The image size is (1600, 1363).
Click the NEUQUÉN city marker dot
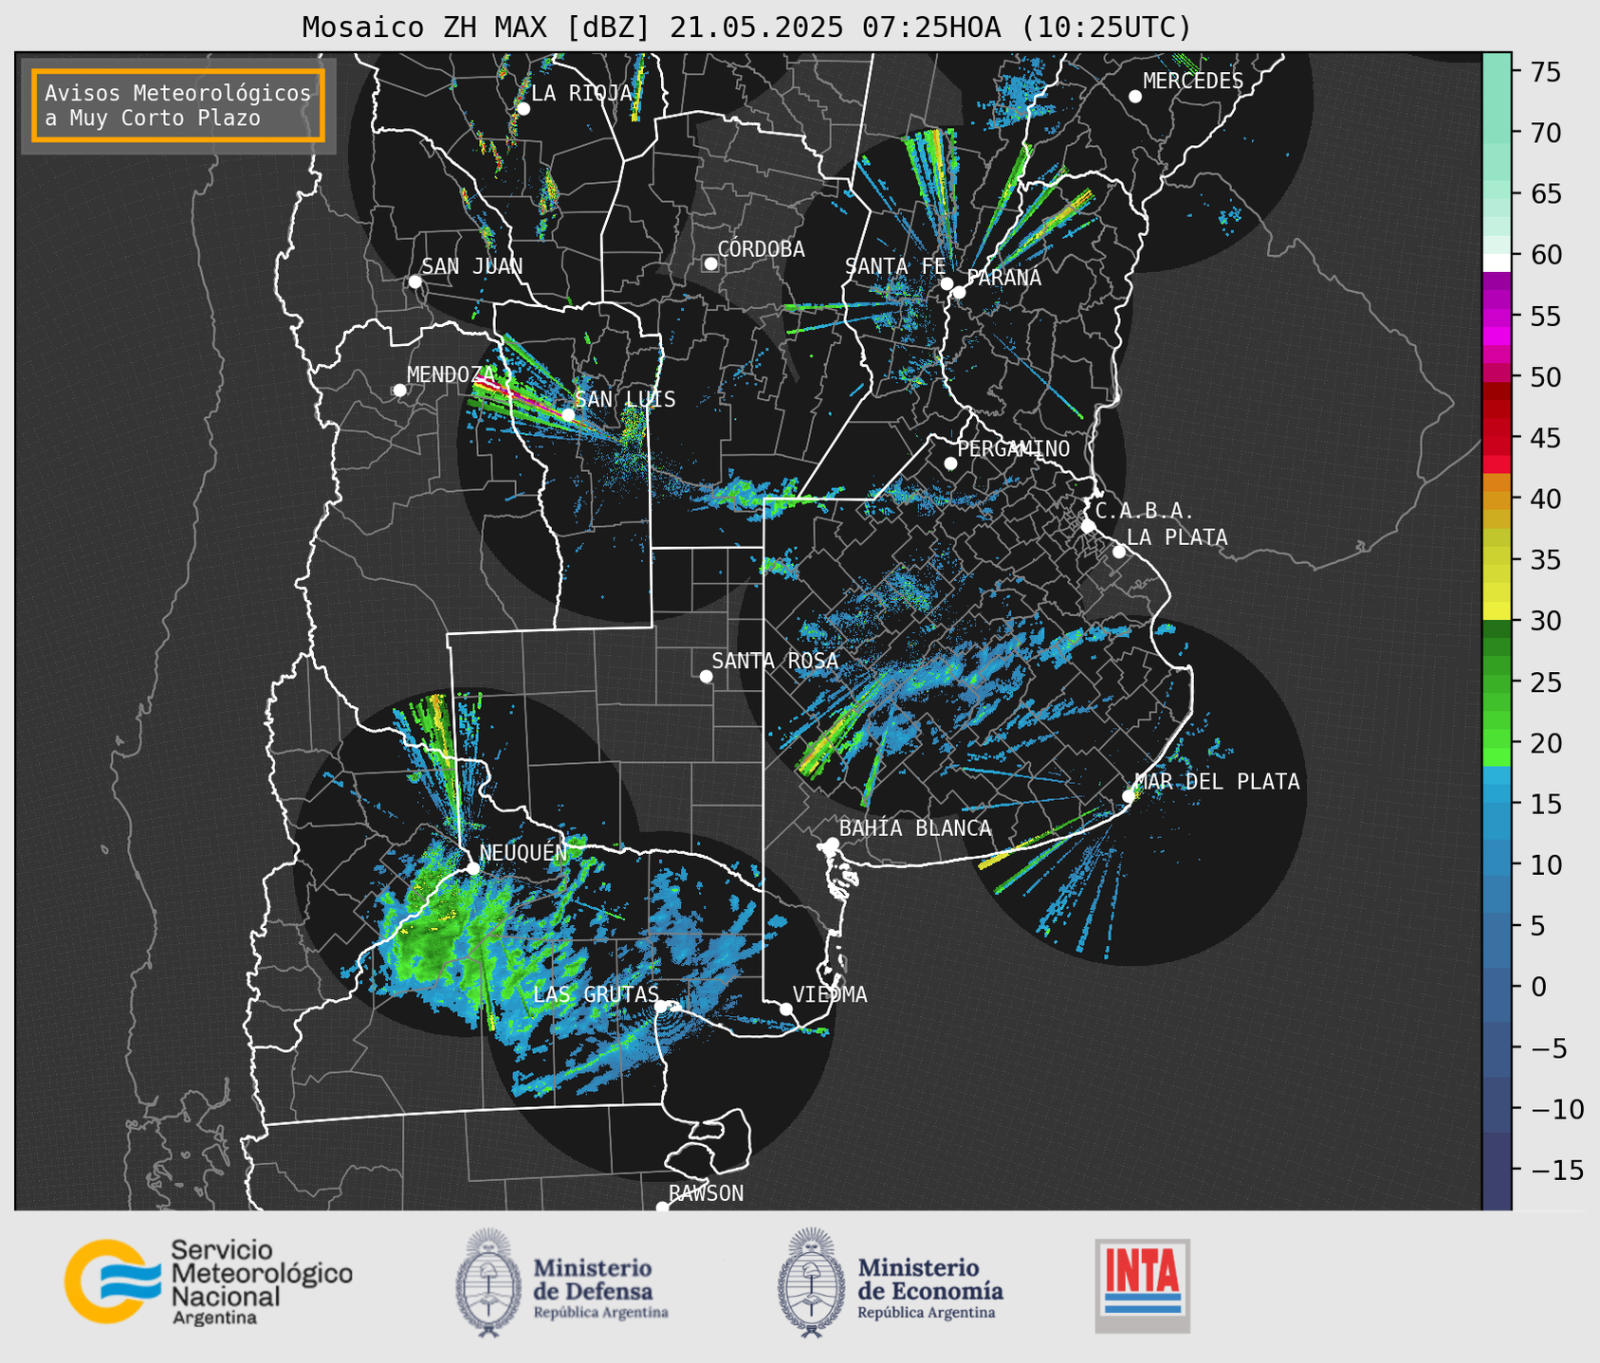click(x=472, y=867)
